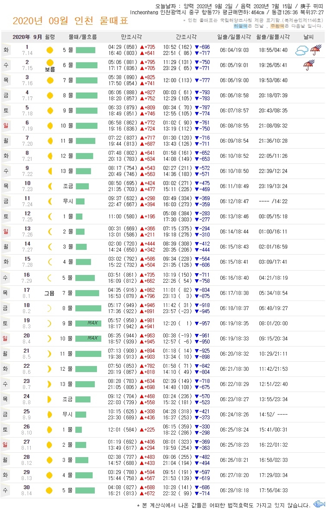
Task: Click the cloud weather icon for September 1
Action: pos(302,50)
